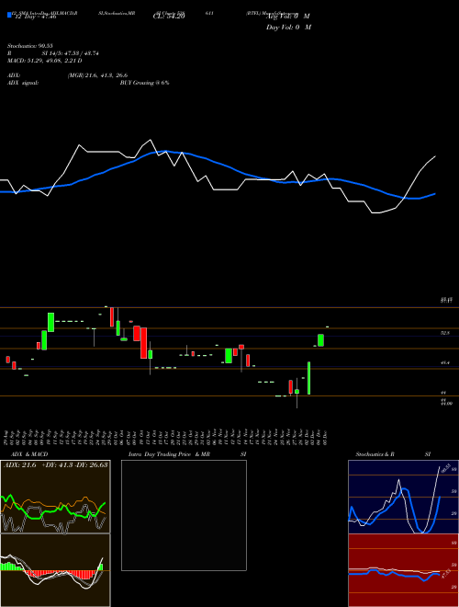Click the large red candle in mid-October
459x607 pixels.
click(143, 343)
